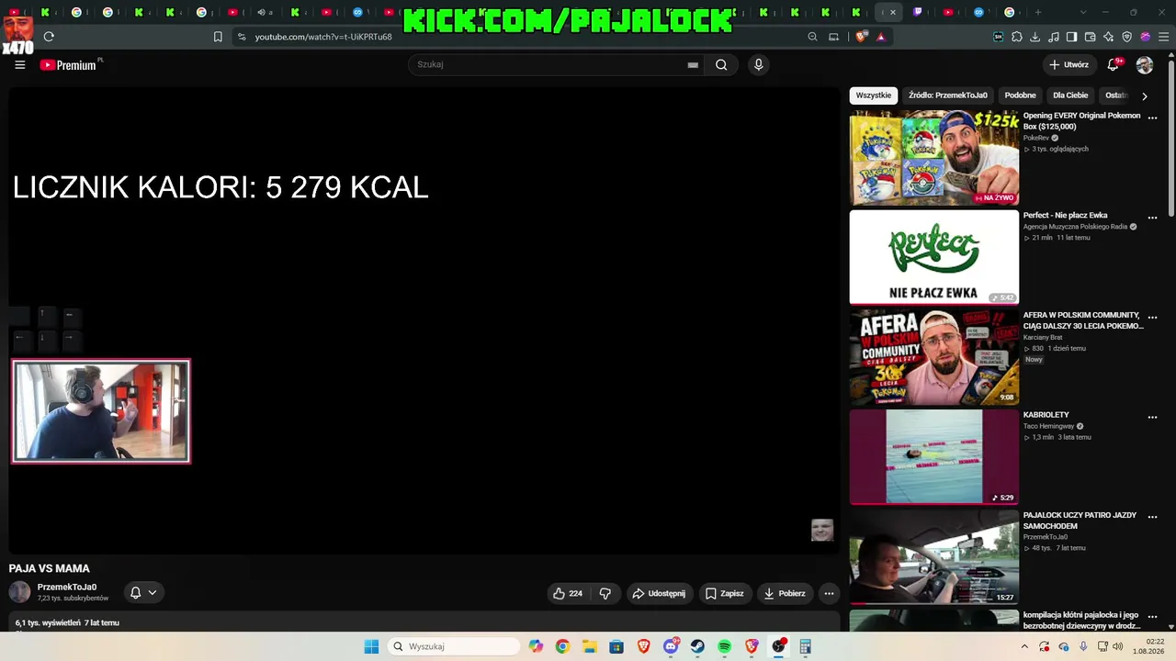This screenshot has width=1176, height=661.
Task: Show next filter chips with right chevron
Action: coord(1144,95)
